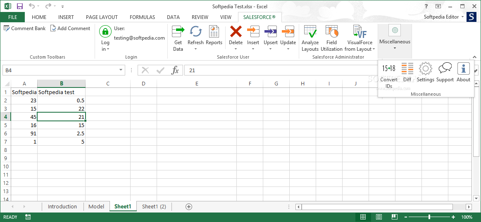Image resolution: width=481 pixels, height=222 pixels.
Task: Switch to the PAGE LAYOUT tab
Action: tap(102, 17)
